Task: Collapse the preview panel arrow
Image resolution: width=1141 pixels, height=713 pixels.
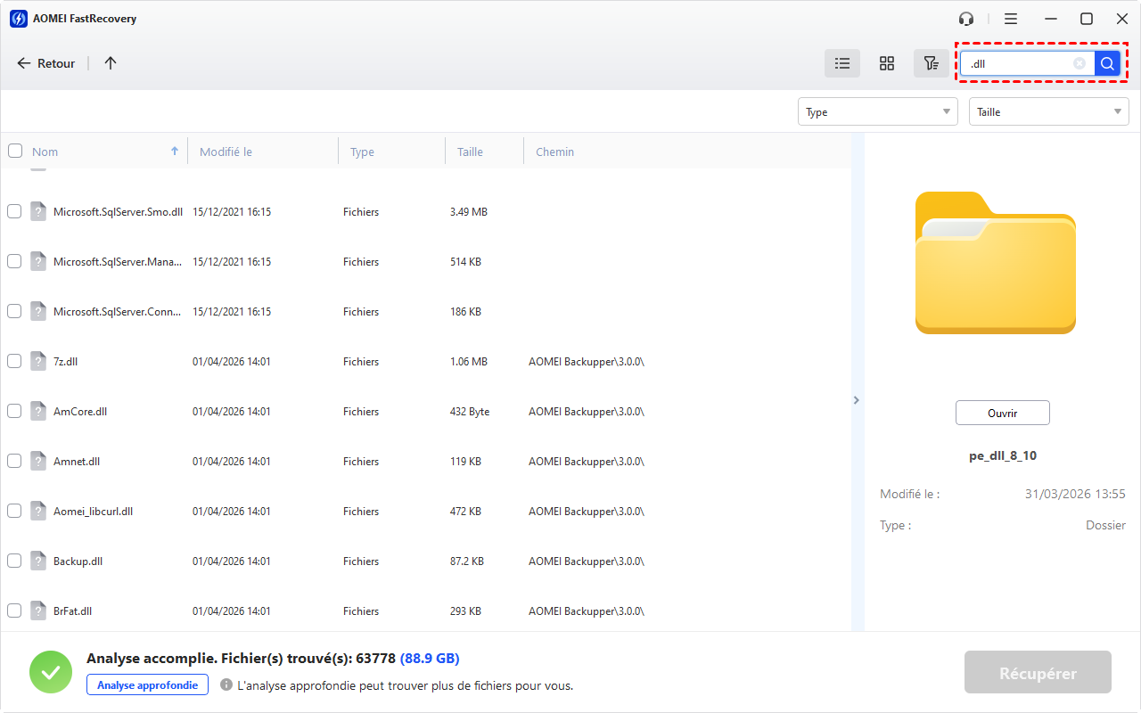Action: (x=857, y=400)
